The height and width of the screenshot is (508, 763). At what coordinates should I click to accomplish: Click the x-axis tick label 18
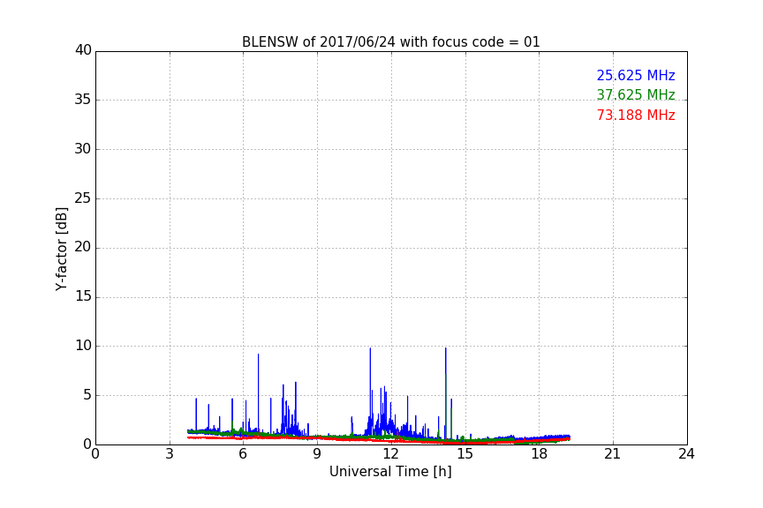[x=540, y=454]
